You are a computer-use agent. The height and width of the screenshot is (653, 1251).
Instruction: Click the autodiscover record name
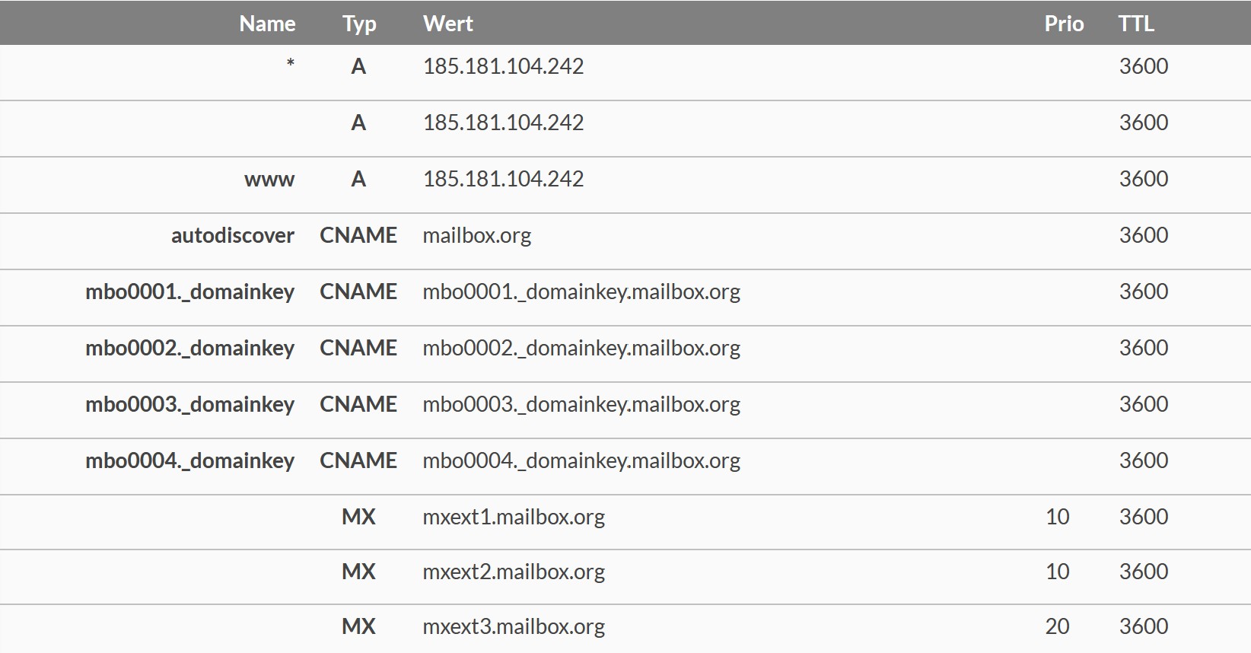tap(233, 235)
